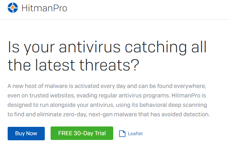Image resolution: width=229 pixels, height=145 pixels.
Task: Click paragraph line starting 'designed to run alongside'
Action: click(x=107, y=105)
